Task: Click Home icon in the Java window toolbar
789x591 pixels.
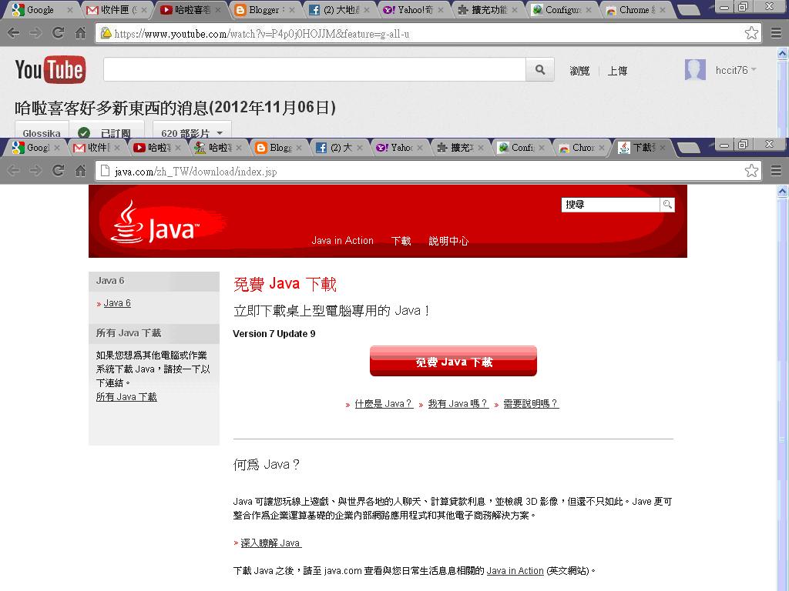Action: pos(80,171)
